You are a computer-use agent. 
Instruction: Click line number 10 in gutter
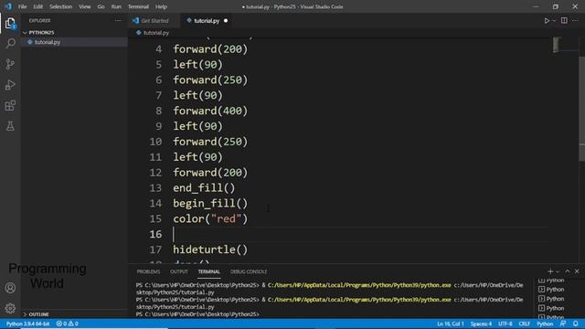click(155, 142)
